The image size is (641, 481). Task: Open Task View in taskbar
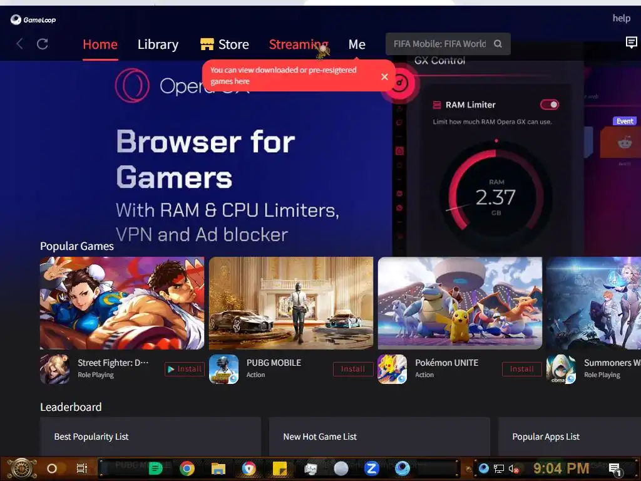[x=82, y=468]
